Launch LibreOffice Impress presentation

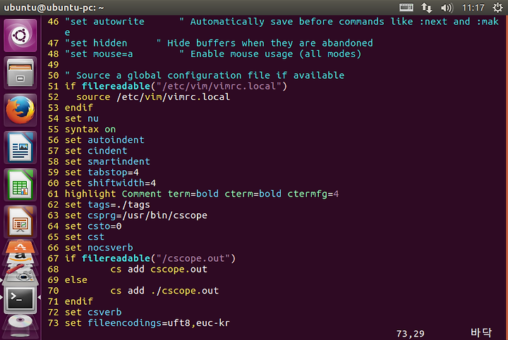(x=20, y=222)
